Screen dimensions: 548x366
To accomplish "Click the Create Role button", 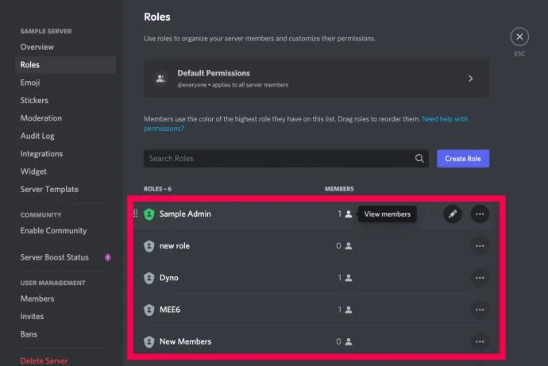I will (463, 159).
